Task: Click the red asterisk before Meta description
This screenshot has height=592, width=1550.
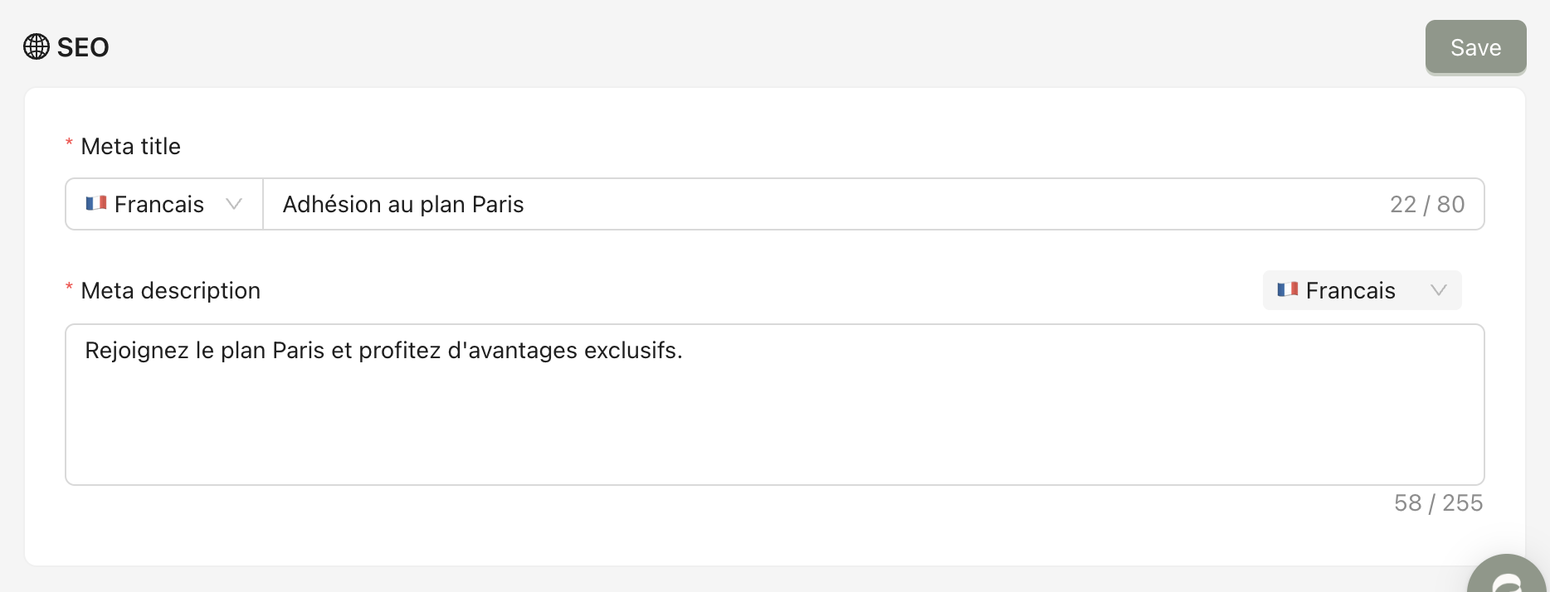Action: point(69,289)
